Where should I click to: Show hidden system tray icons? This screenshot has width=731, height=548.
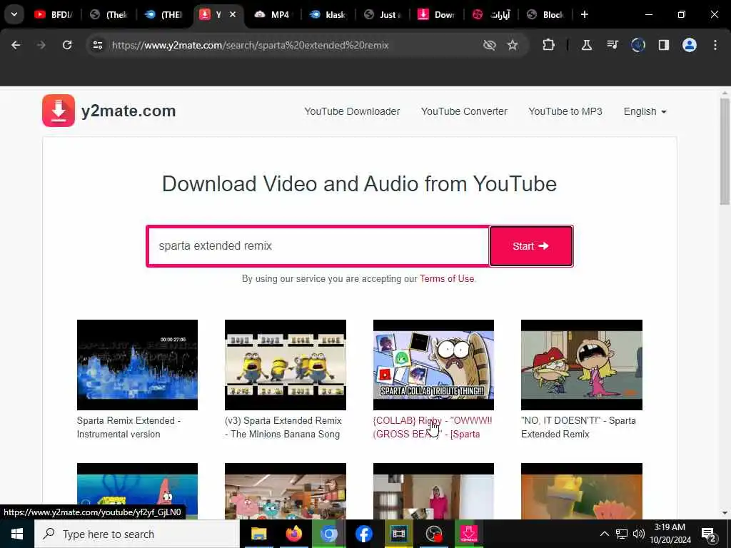coord(604,534)
